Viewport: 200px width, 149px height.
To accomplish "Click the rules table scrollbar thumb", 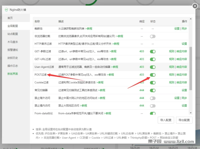I will (191, 68).
